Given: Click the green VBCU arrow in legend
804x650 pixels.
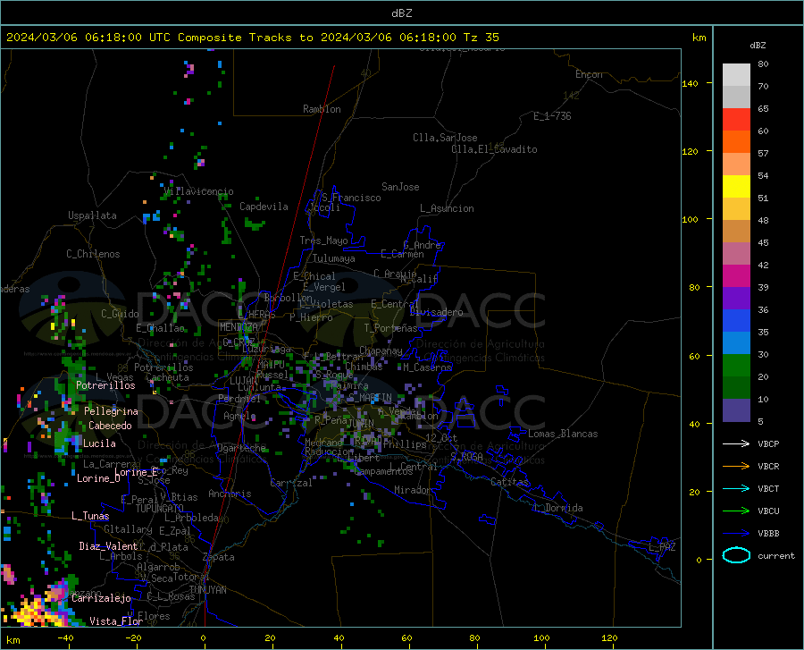Looking at the screenshot, I should 736,511.
